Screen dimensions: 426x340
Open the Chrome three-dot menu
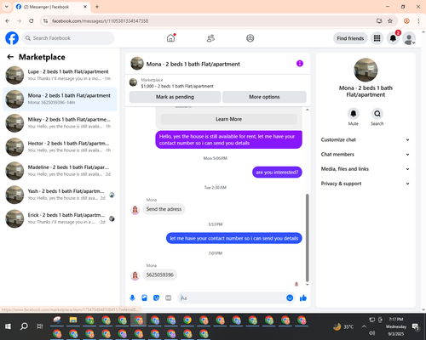coord(418,21)
